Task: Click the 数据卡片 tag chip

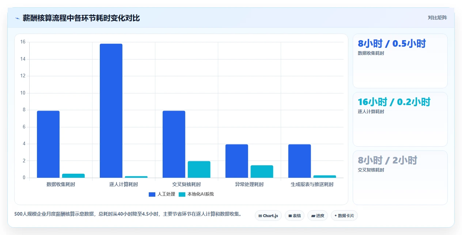Action: tap(344, 216)
